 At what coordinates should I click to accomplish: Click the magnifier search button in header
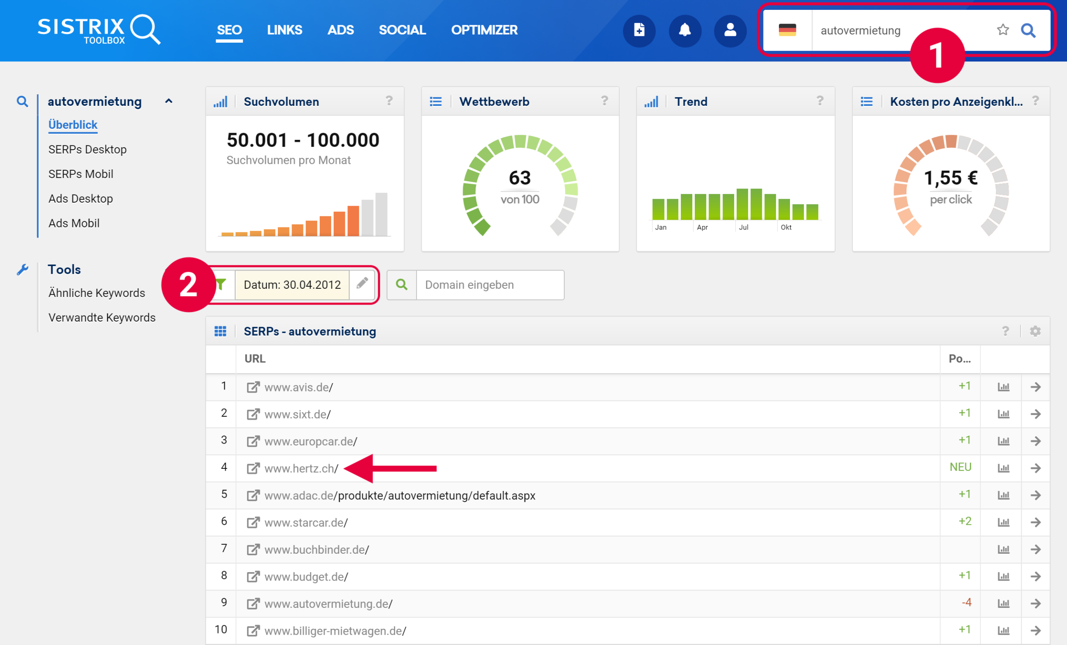tap(1028, 30)
